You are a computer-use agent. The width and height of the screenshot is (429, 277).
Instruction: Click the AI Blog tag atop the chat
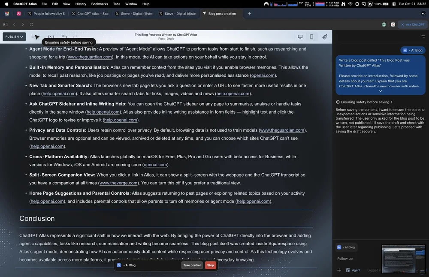point(413,50)
